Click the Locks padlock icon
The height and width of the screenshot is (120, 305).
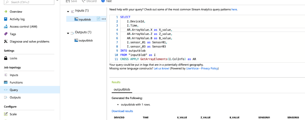click(6, 58)
